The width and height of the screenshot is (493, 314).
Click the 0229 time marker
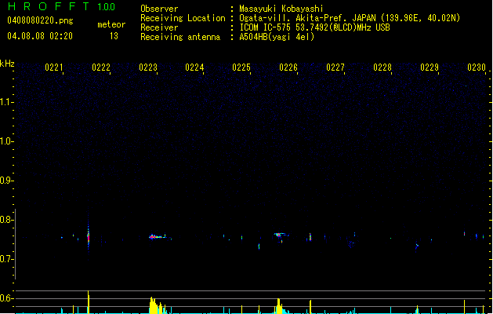click(x=430, y=68)
